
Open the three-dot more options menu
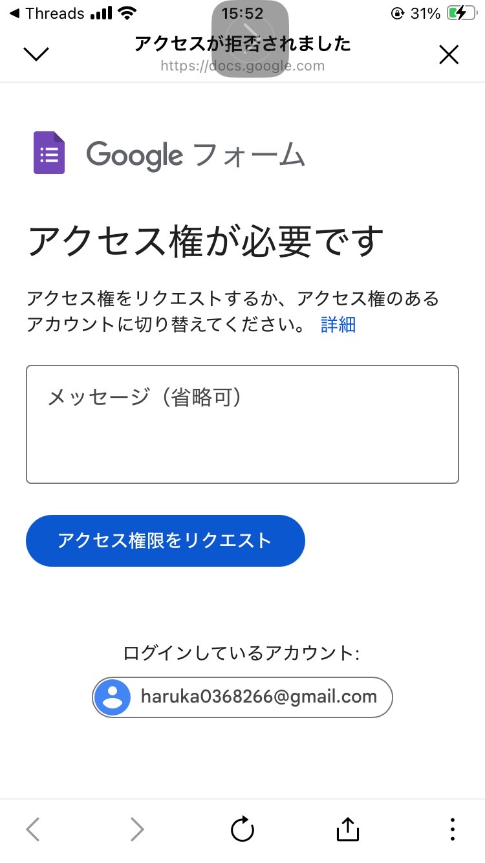pos(453,829)
